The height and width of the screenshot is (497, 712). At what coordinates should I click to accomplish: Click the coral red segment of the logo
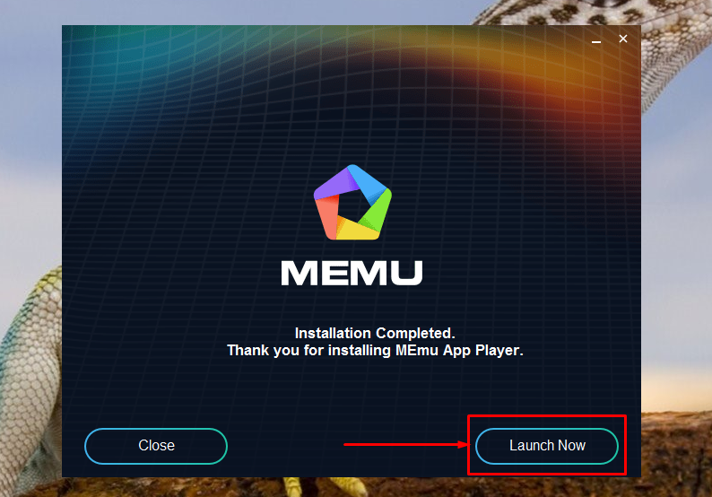pyautogui.click(x=328, y=217)
